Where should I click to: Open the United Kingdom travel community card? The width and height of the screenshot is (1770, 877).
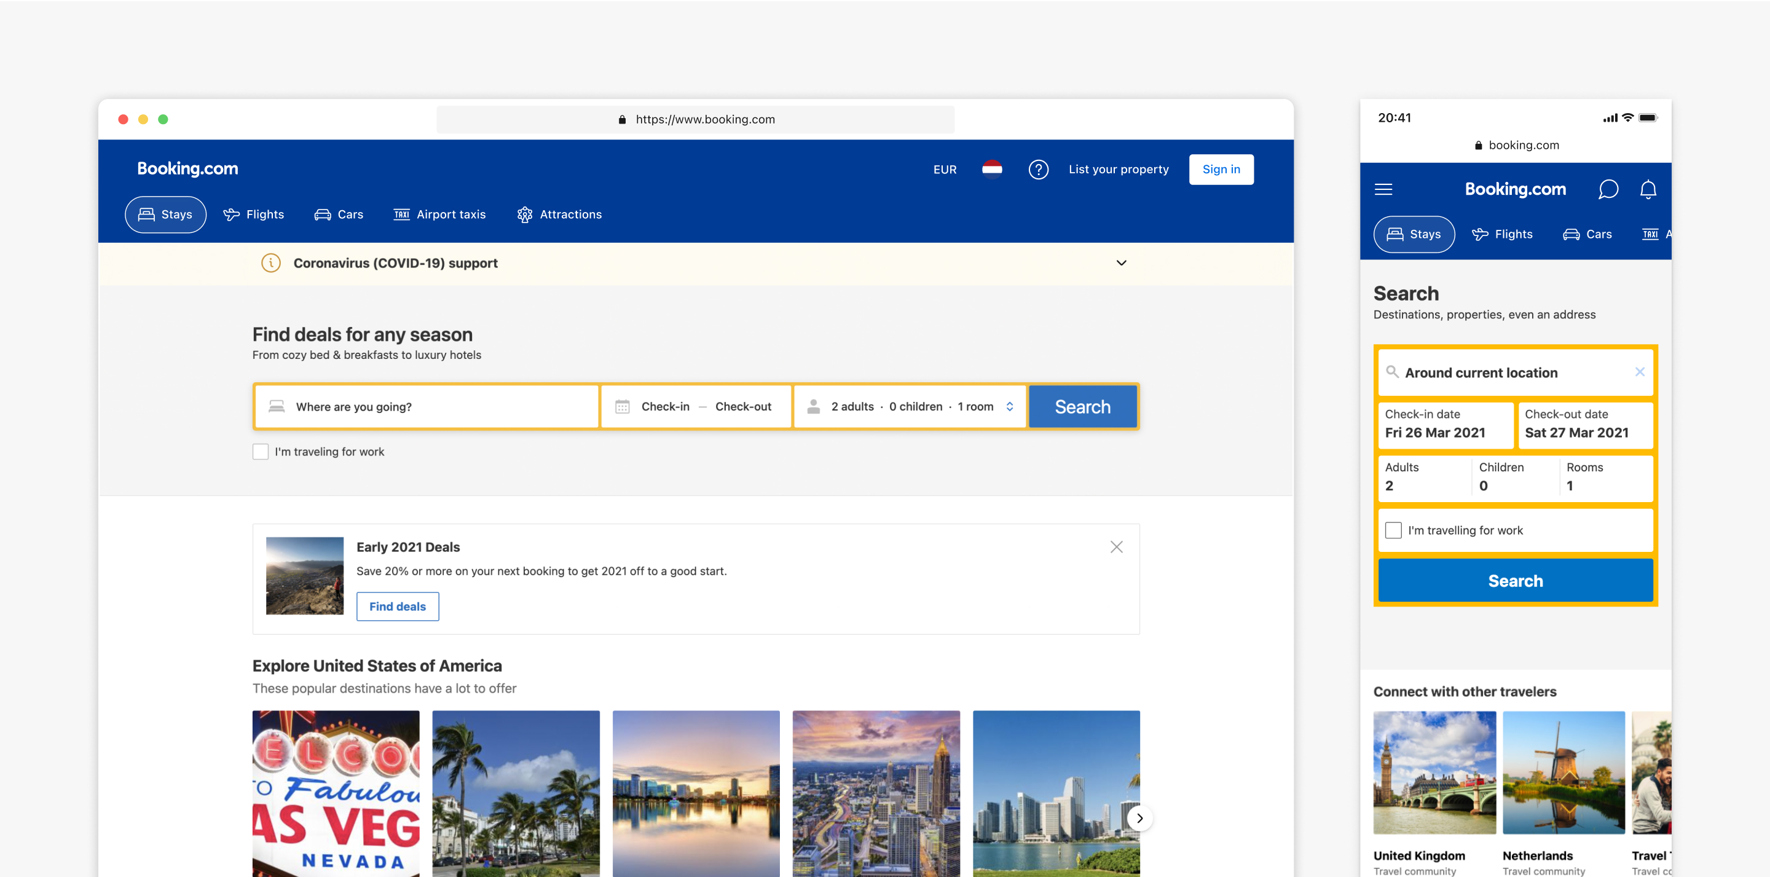[x=1434, y=793]
